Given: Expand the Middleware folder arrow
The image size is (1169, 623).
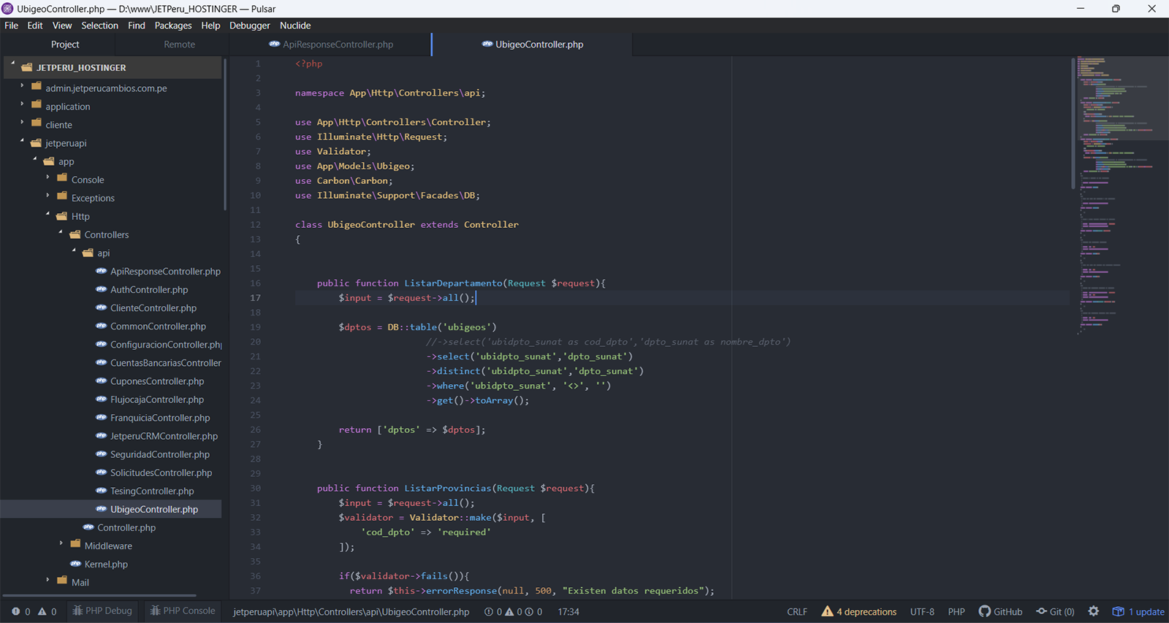Looking at the screenshot, I should point(61,544).
